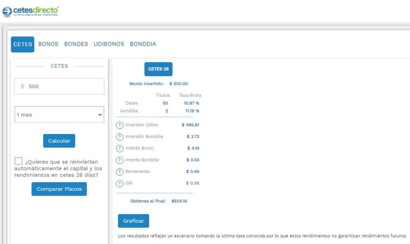The height and width of the screenshot is (244, 410).
Task: Click the Títulos column header
Action: click(x=163, y=95)
